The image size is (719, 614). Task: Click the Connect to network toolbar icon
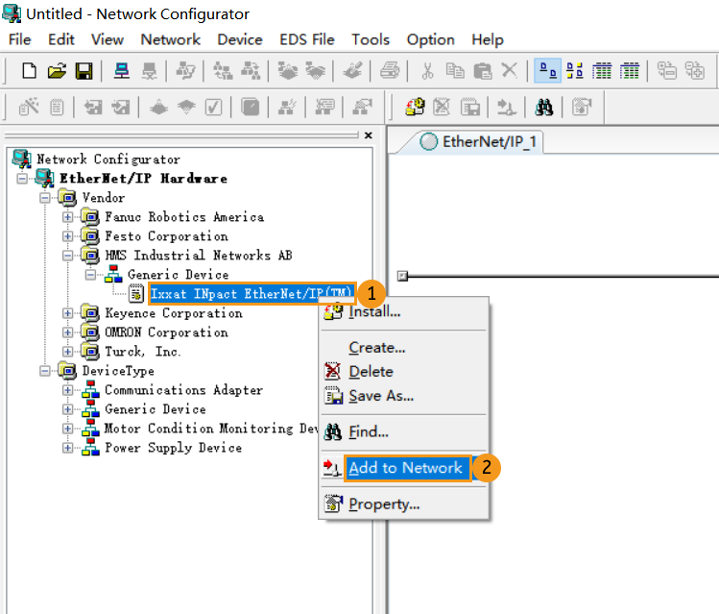(123, 71)
